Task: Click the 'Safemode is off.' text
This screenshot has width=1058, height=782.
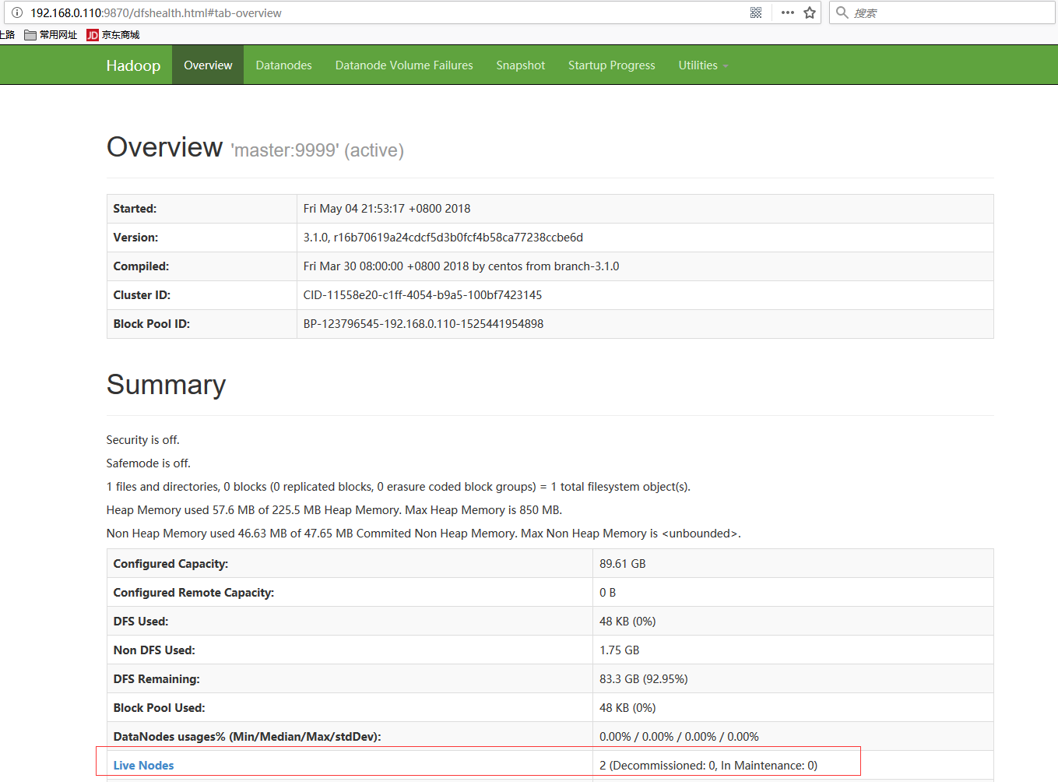Action: (x=148, y=463)
